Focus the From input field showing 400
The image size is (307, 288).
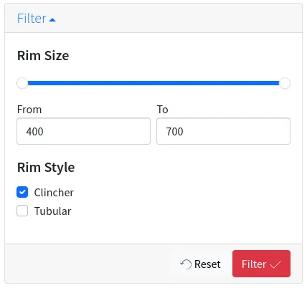83,131
